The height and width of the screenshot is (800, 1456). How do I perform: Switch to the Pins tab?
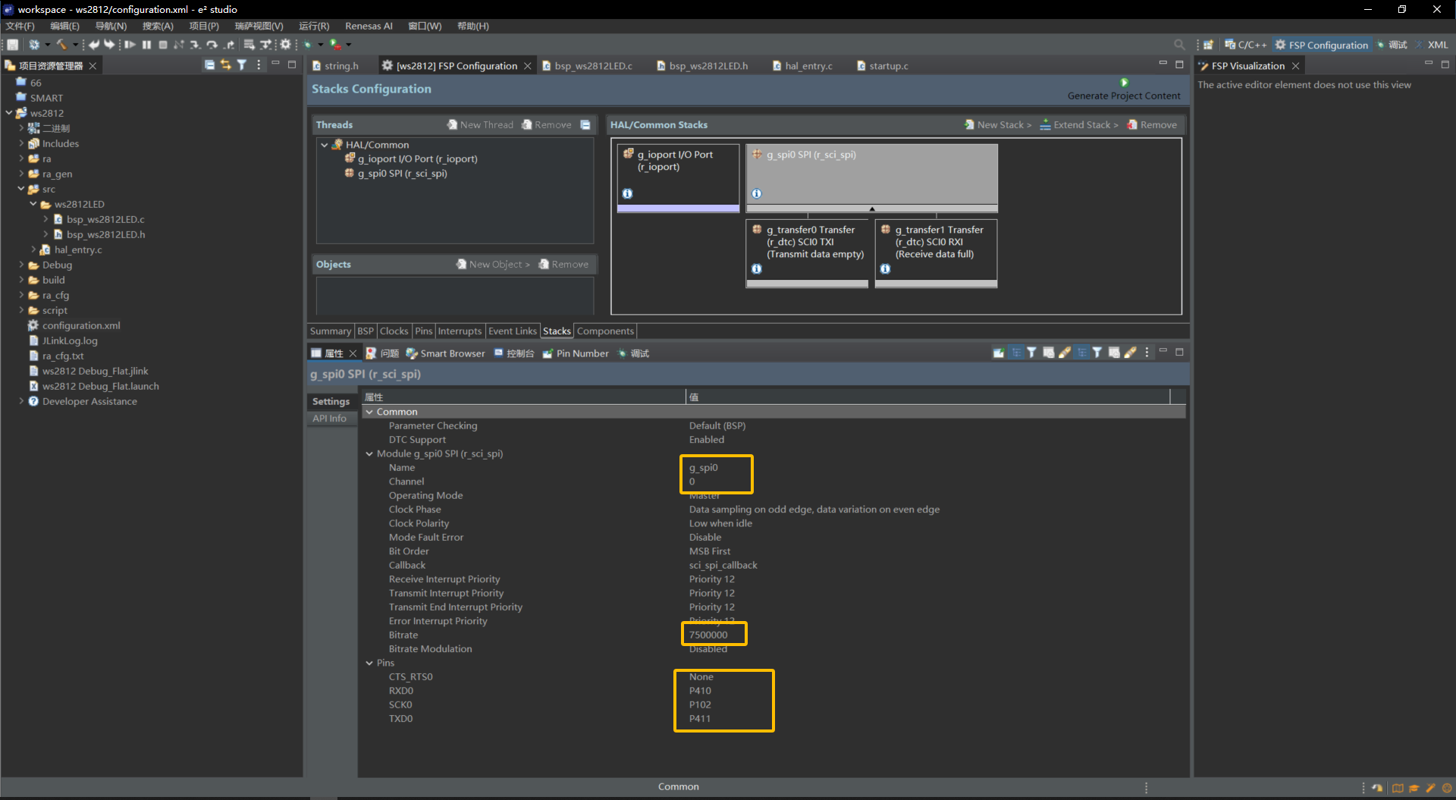pyautogui.click(x=423, y=331)
